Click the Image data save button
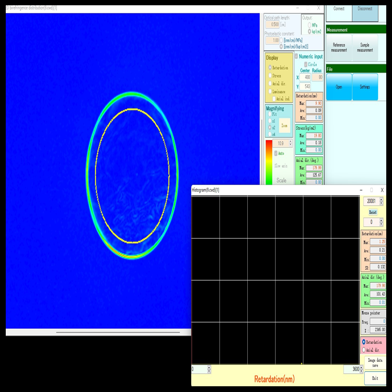Image resolution: width=392 pixels, height=392 pixels. 375,362
